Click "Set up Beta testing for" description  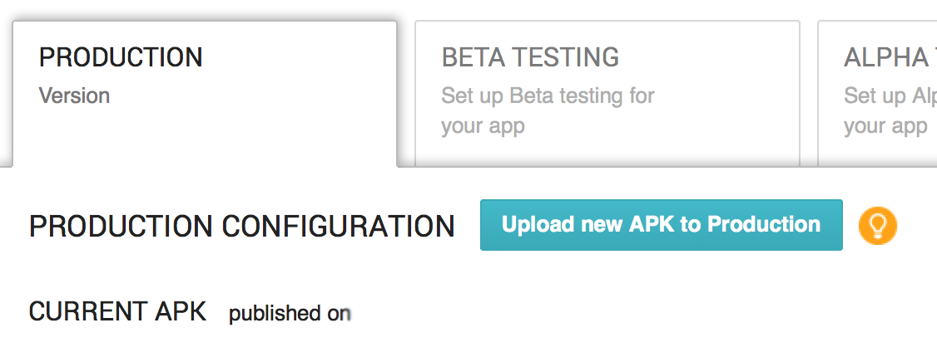tap(548, 95)
